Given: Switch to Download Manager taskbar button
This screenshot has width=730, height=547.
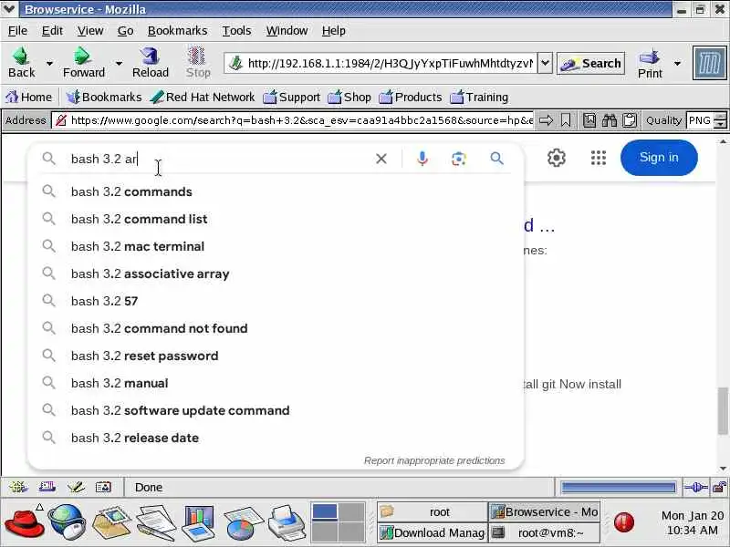Looking at the screenshot, I should [x=432, y=532].
